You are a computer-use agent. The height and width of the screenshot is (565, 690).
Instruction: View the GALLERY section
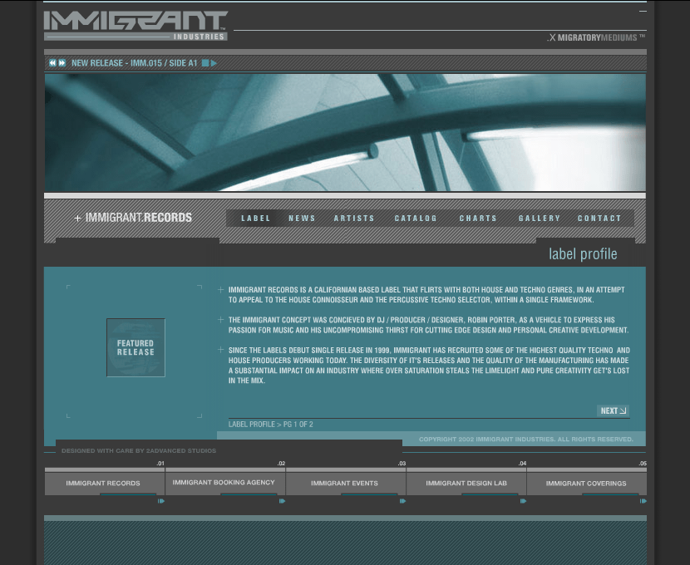540,218
